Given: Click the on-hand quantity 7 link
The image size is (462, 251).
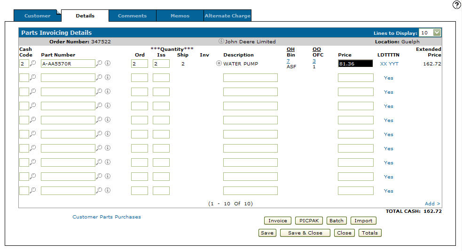Looking at the screenshot, I should (288, 61).
